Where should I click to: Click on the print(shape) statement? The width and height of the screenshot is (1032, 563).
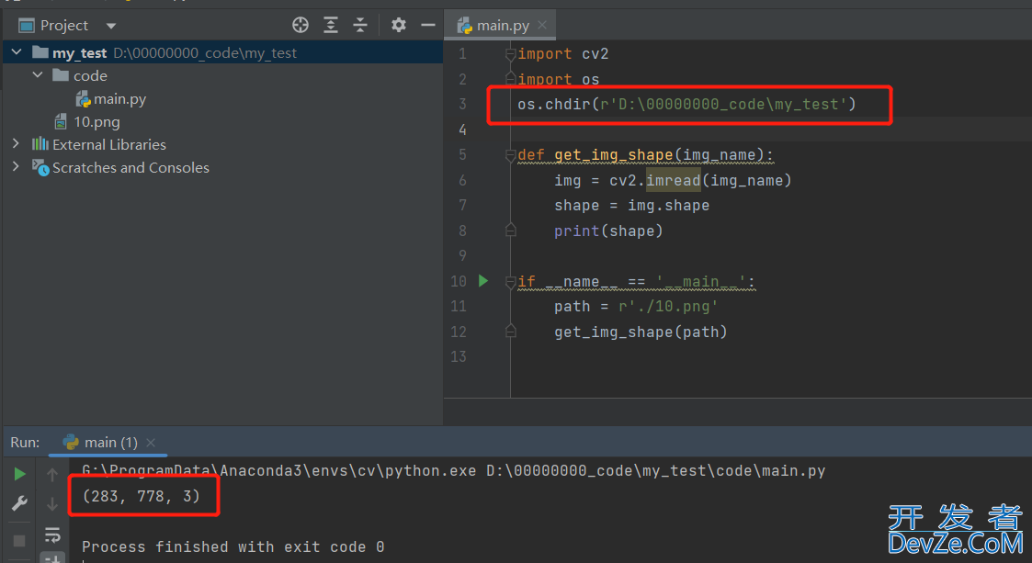tap(608, 231)
